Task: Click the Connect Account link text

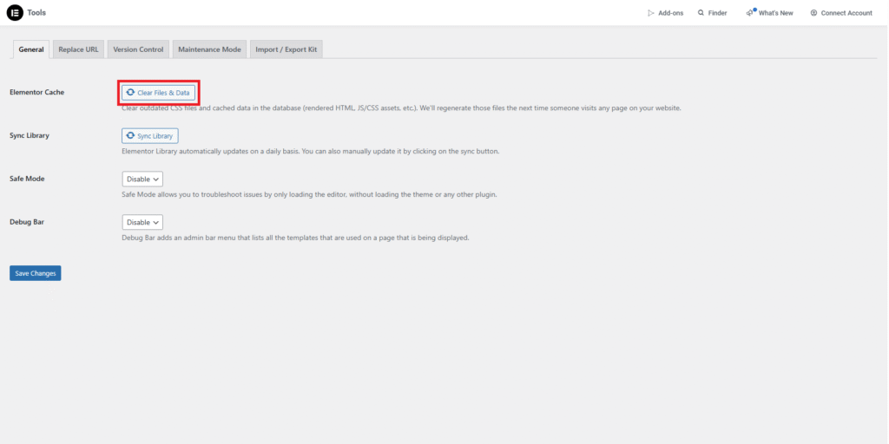Action: click(x=846, y=13)
